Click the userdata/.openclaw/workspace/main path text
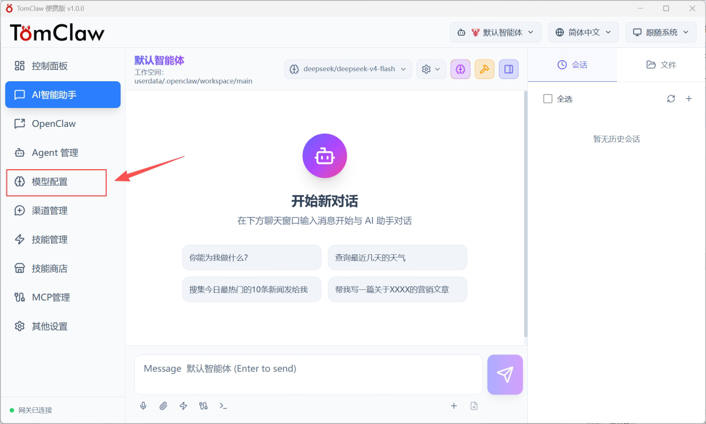The image size is (706, 424). (x=193, y=81)
